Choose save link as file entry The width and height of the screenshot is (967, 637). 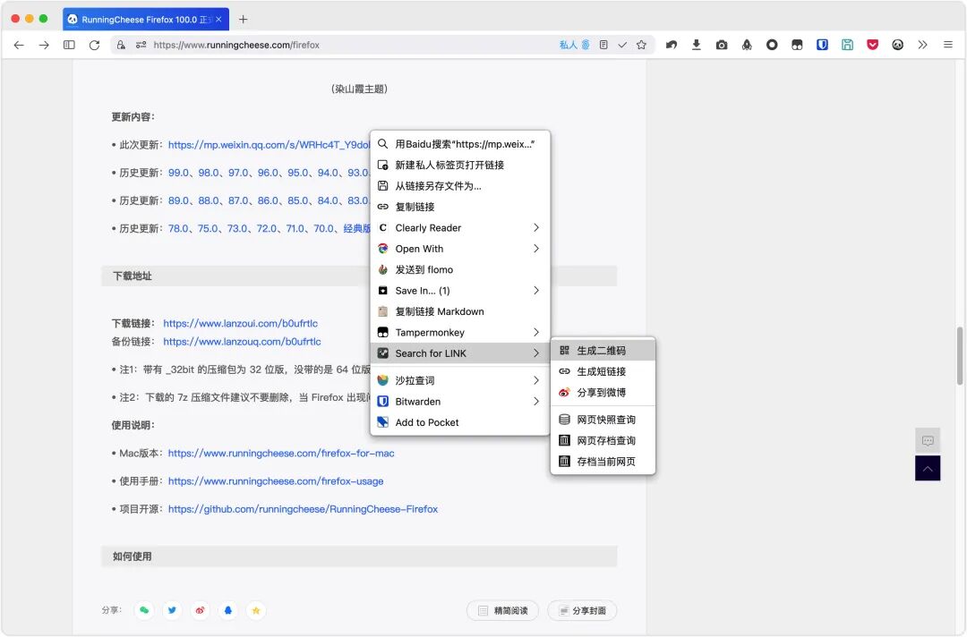click(459, 186)
